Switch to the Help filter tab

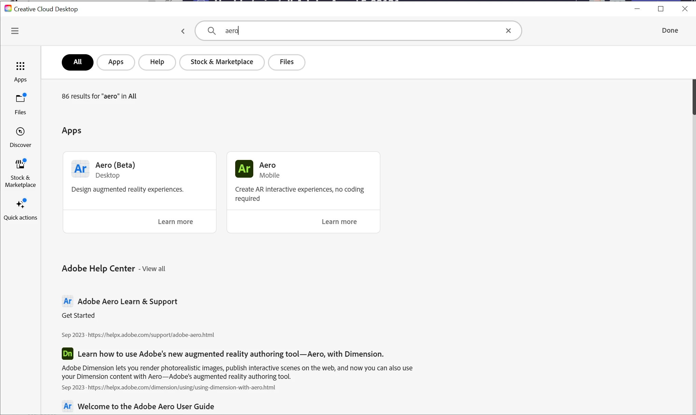[x=157, y=62]
